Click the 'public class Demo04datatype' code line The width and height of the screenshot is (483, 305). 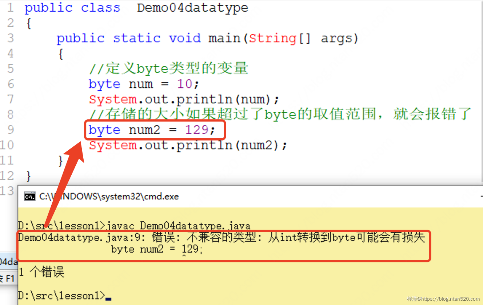136,8
